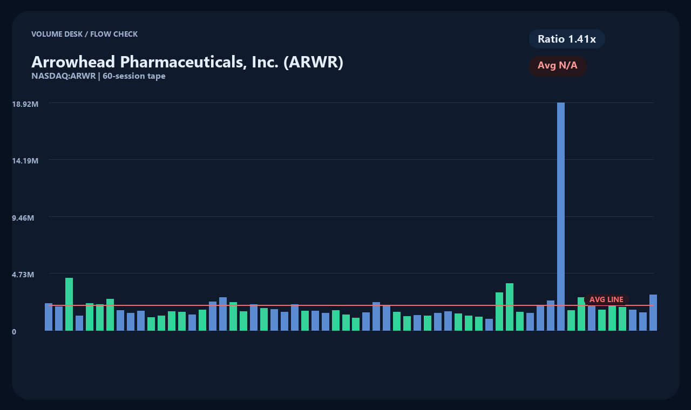Click the first blue bar at left edge

coord(49,317)
